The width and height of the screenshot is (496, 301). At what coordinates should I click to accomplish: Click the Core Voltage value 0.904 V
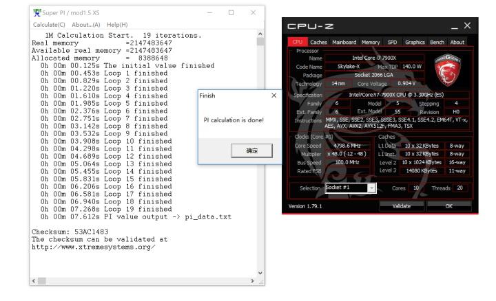(x=406, y=83)
